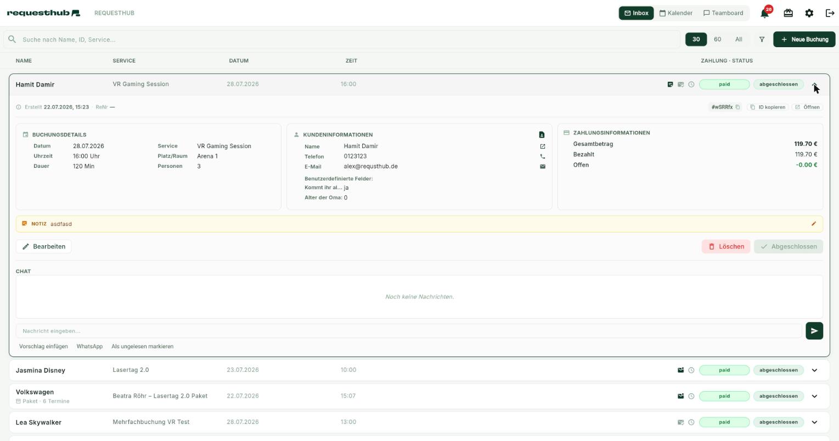The width and height of the screenshot is (839, 441).
Task: Collapse the Hamit Damir booking details
Action: pos(814,84)
